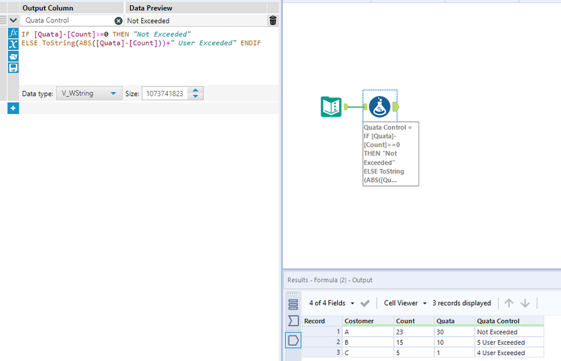Select Costomer cell A
The width and height of the screenshot is (561, 361).
tap(368, 332)
